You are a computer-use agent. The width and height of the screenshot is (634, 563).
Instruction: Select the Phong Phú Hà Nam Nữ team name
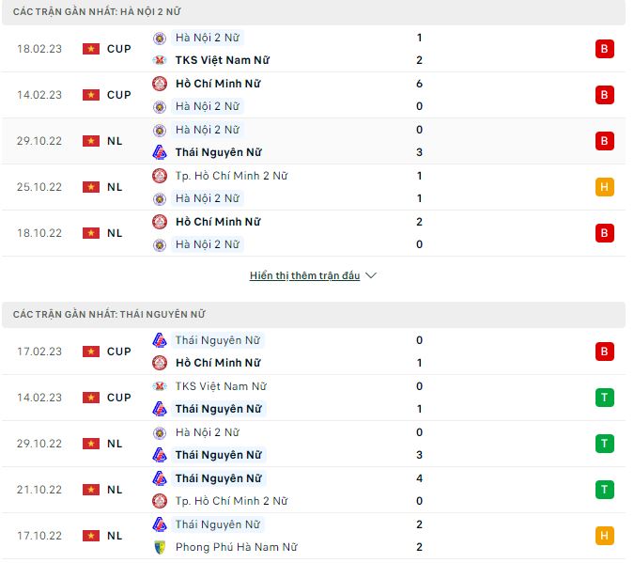[x=230, y=547]
